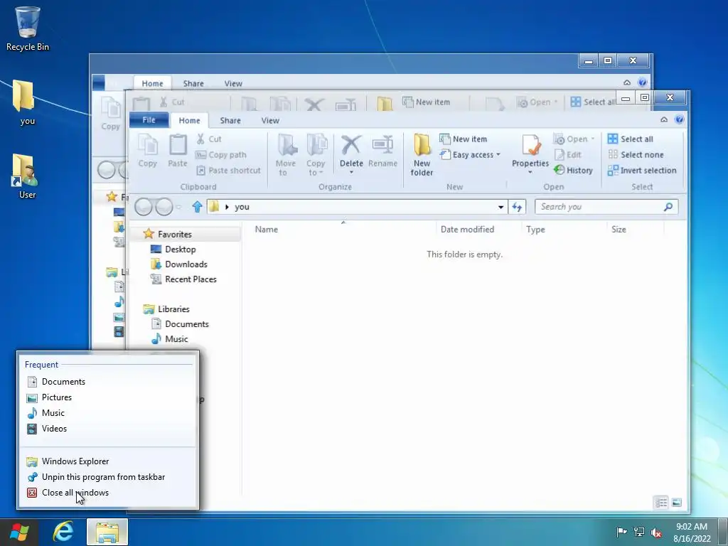Click the 'you' breadcrumb in the address bar
This screenshot has height=546, width=728.
click(242, 207)
